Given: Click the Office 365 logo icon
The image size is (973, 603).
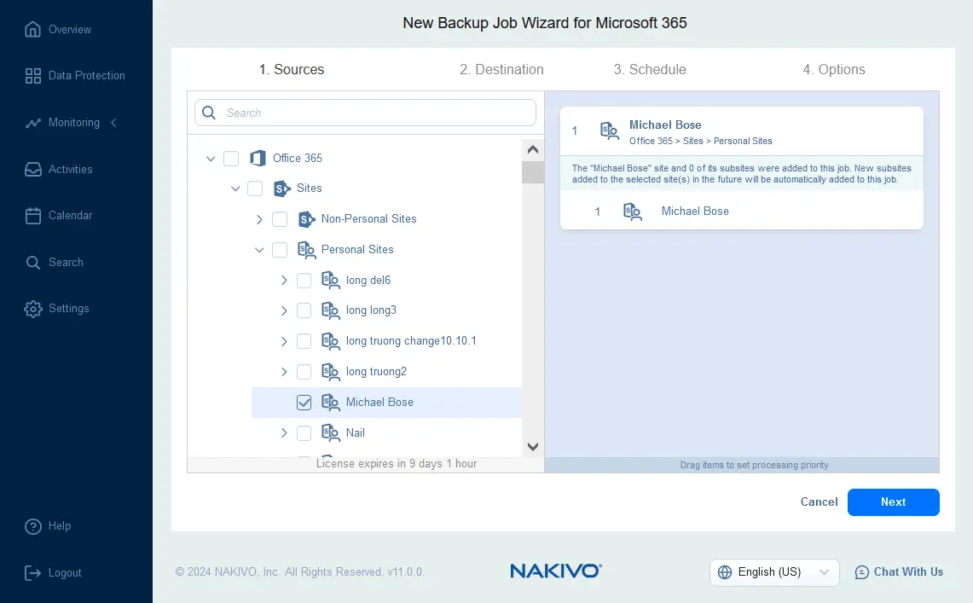Looking at the screenshot, I should pyautogui.click(x=258, y=158).
